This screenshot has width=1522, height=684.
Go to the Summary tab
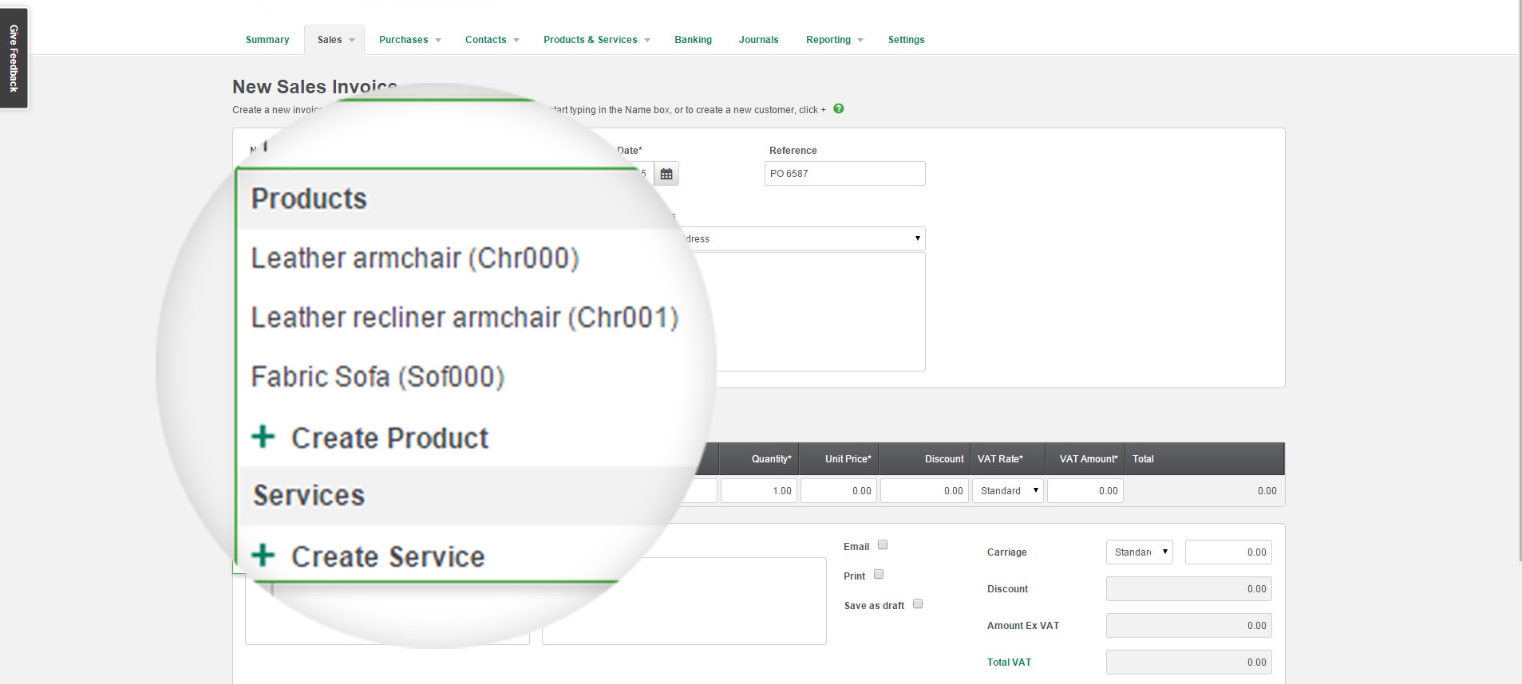click(x=267, y=40)
